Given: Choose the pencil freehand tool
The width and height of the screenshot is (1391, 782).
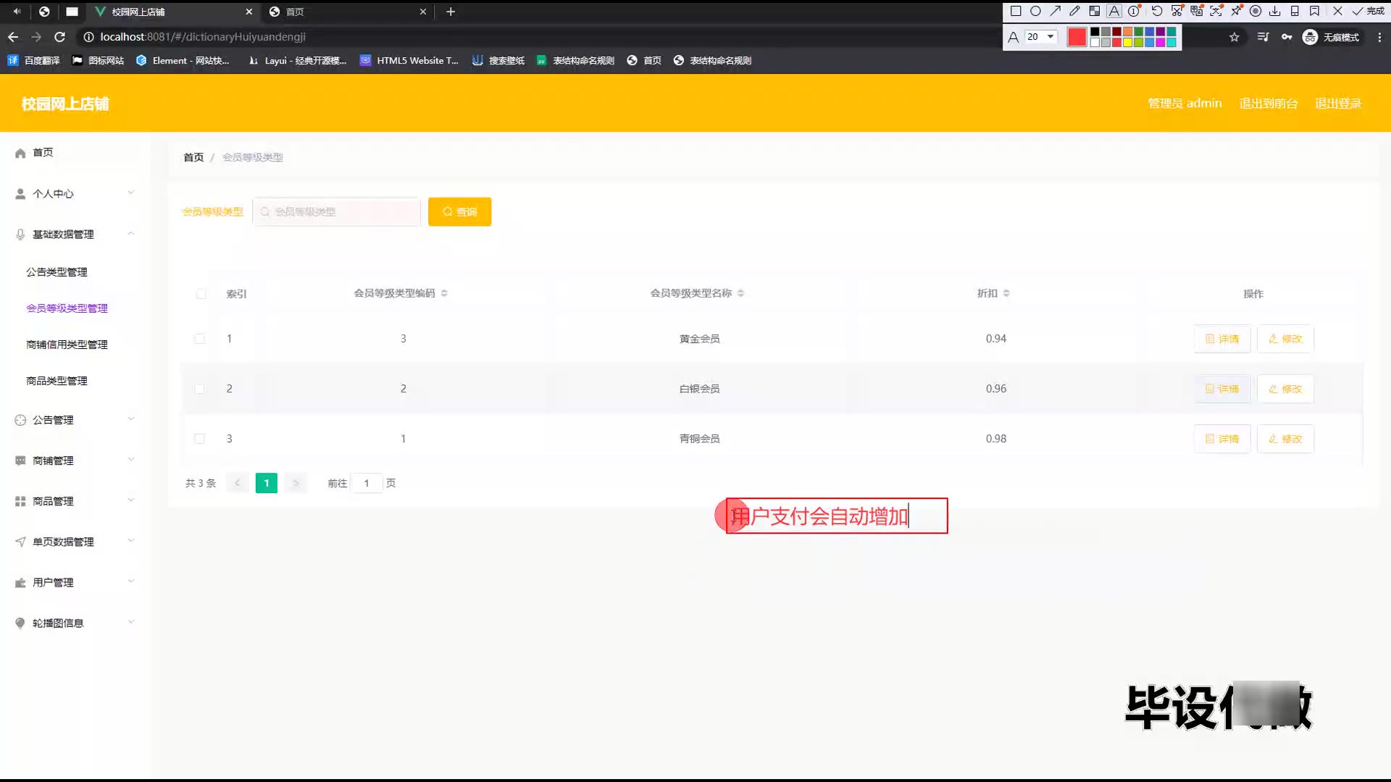Looking at the screenshot, I should point(1074,11).
